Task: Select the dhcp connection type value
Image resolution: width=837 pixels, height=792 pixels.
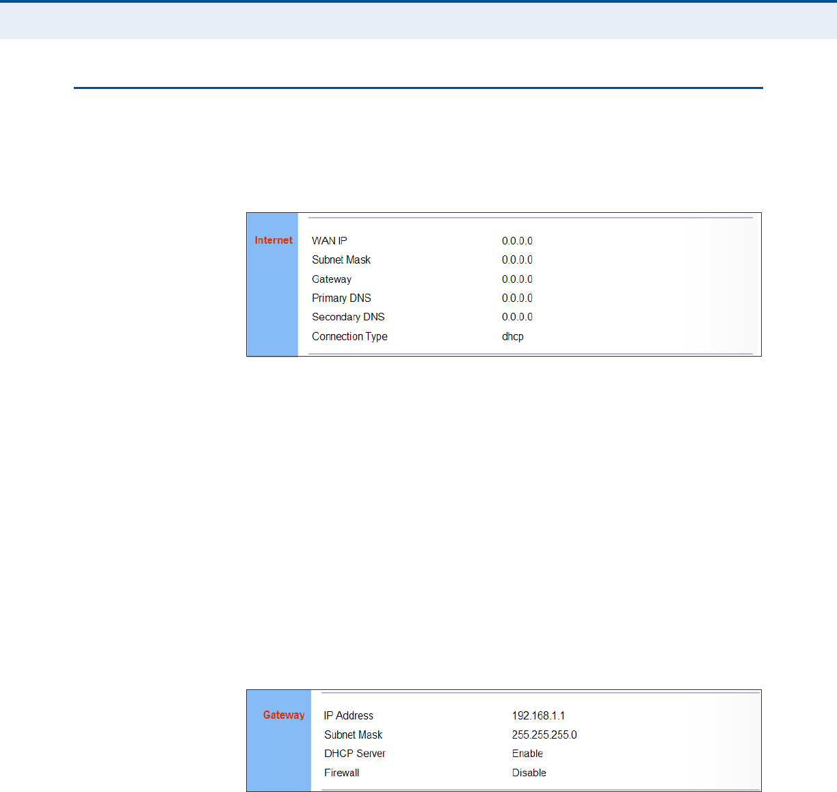Action: [x=513, y=337]
